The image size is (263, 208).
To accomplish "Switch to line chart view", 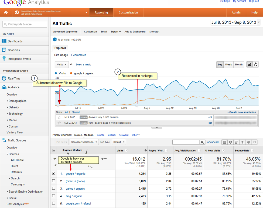I will tap(250, 65).
